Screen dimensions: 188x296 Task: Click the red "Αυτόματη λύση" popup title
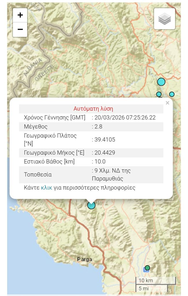tap(93, 109)
